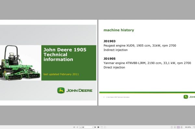The width and height of the screenshot is (195, 129).
Task: Open the page number dropdown arrow
Action: pyautogui.click(x=93, y=127)
